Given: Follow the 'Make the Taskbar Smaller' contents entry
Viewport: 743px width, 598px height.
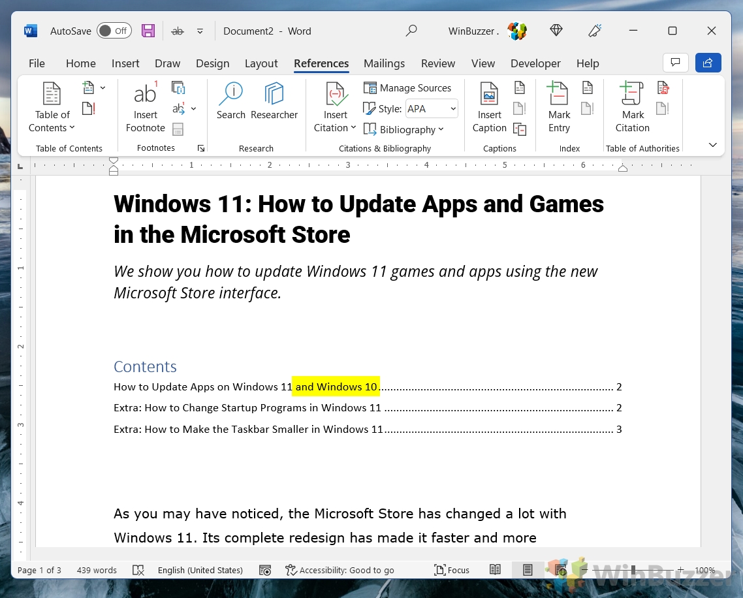Looking at the screenshot, I should point(248,430).
